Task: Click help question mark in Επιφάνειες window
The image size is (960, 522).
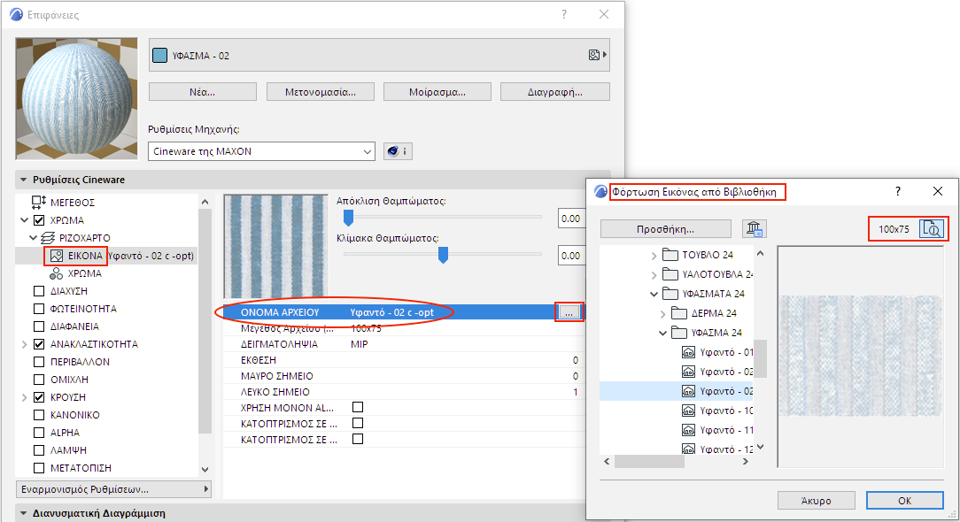Action: tap(564, 14)
